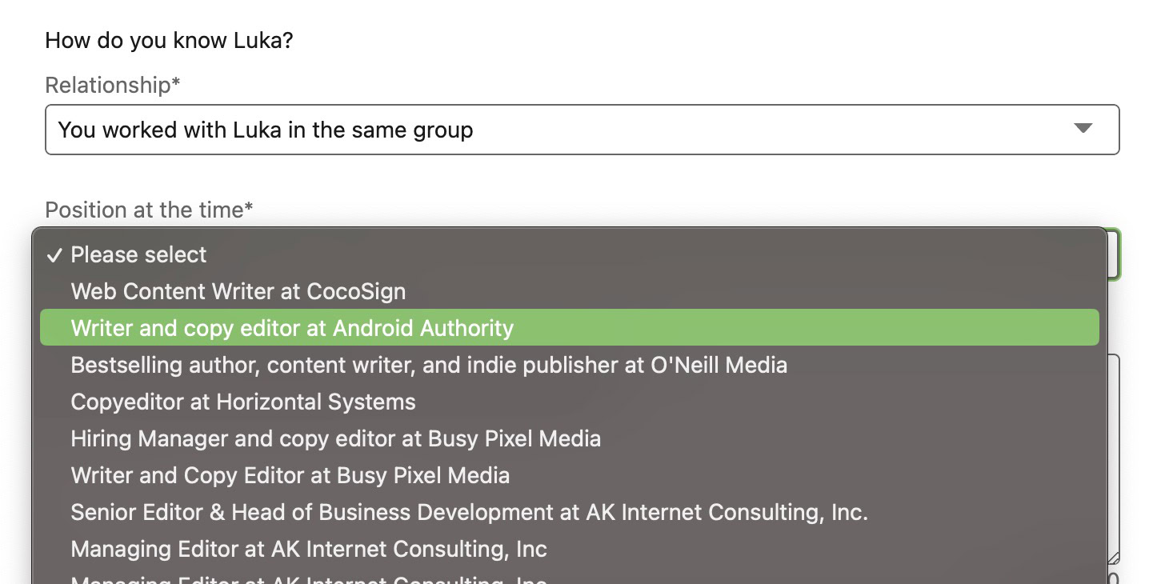Click the 'Position at the time*' label
1157x584 pixels.
click(x=149, y=210)
